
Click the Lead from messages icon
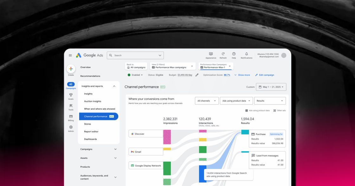coord(253,156)
